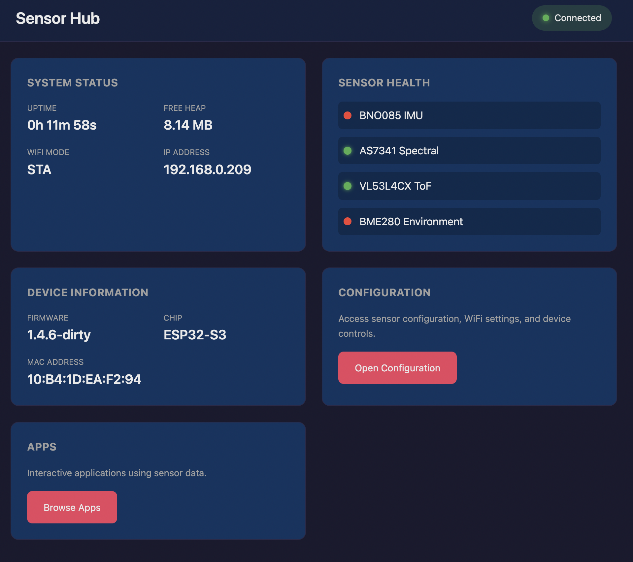Screen dimensions: 633x562
Task: Click the Sensor Hub title
Action: [x=58, y=18]
